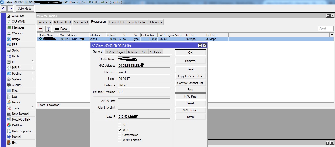
Task: Toggle WMM Enabled checkbox
Action: point(120,140)
